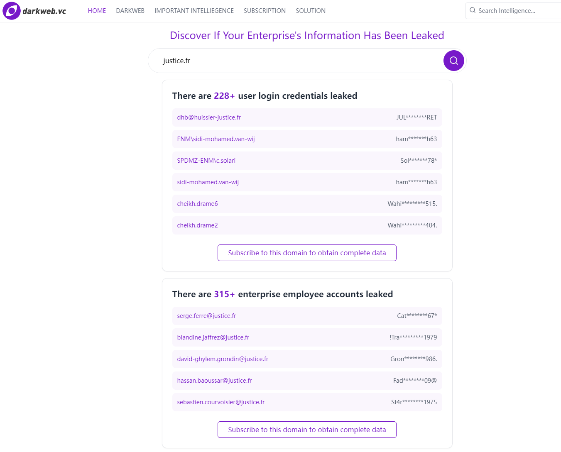Click the darkweb.vc logo icon
561x452 pixels.
[11, 11]
